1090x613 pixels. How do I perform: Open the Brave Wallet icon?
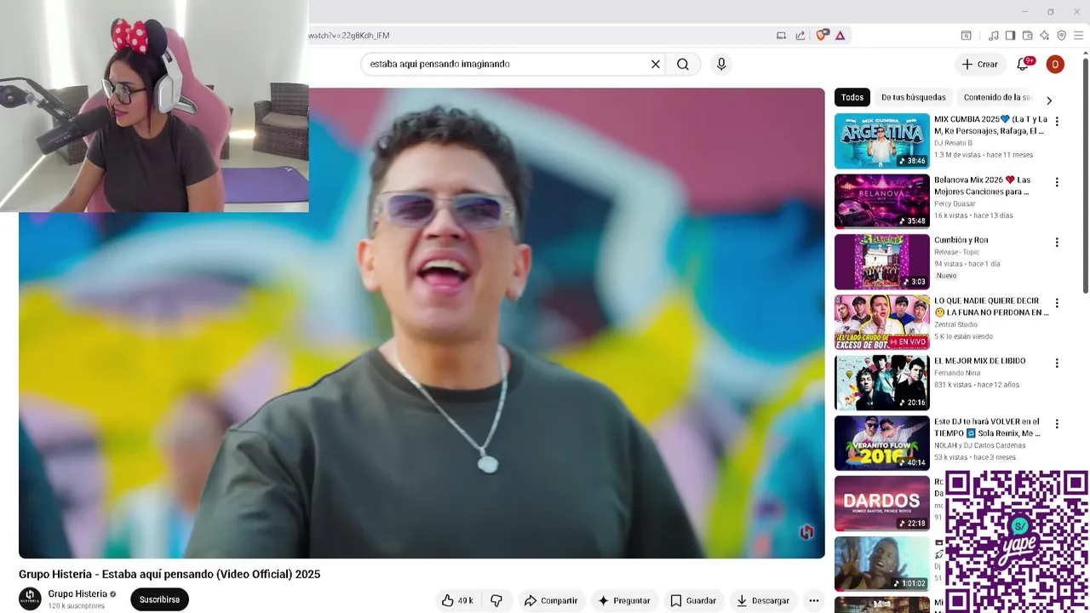pos(1028,35)
